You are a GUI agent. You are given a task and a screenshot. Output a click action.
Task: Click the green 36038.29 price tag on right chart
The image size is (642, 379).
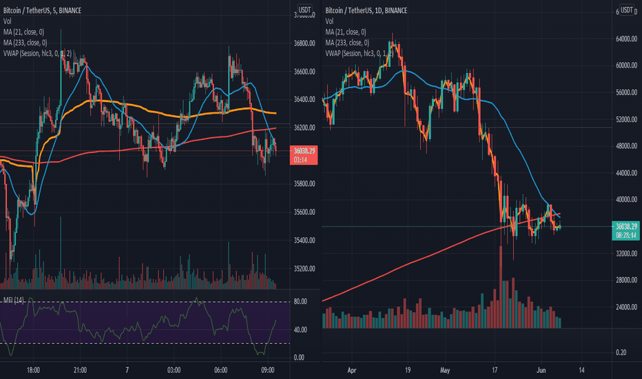(x=626, y=231)
